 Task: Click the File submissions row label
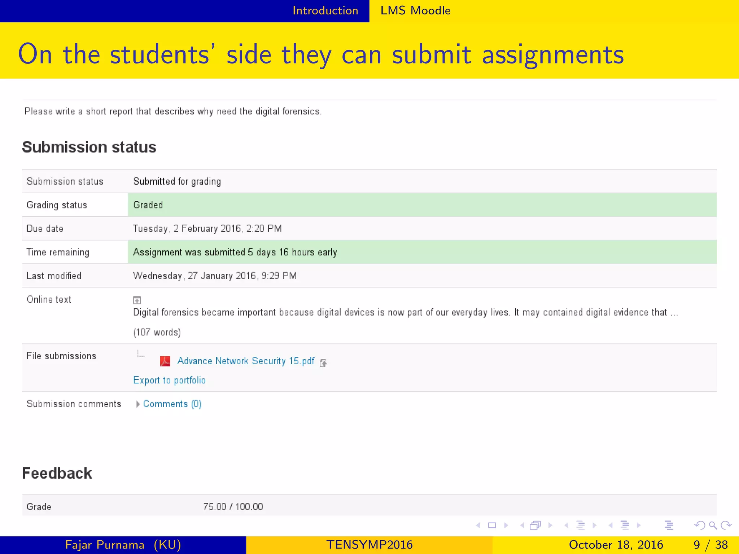point(61,356)
